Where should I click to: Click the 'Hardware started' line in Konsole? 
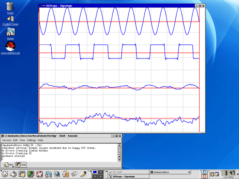pos(13,156)
